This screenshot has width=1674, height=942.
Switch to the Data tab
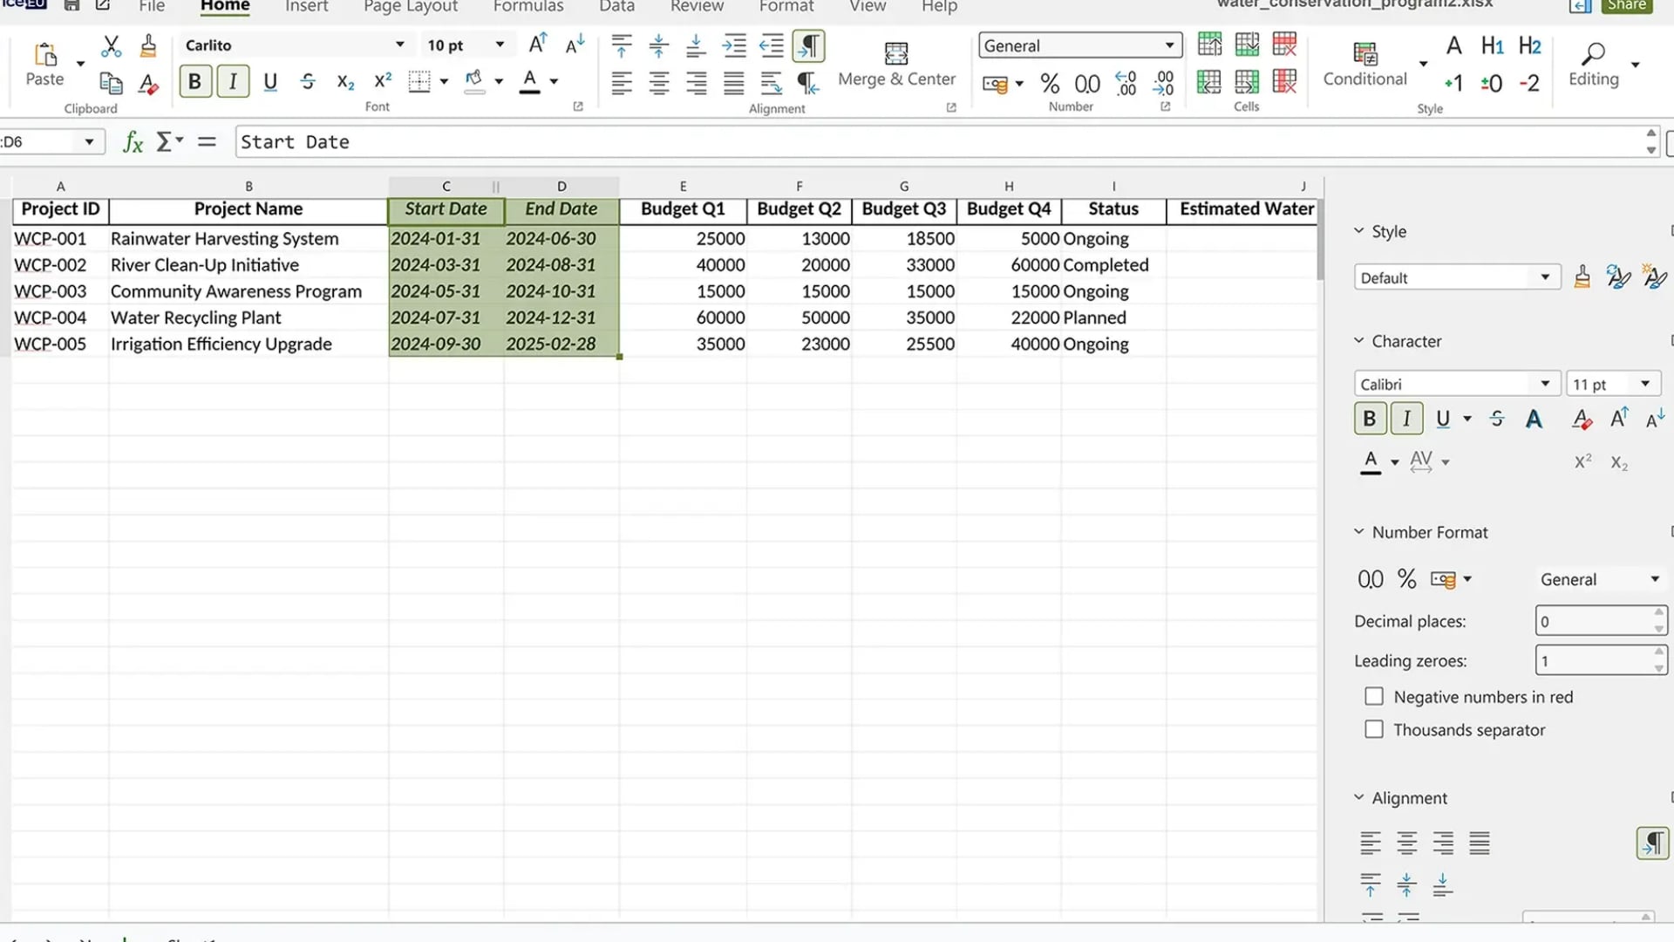click(617, 7)
